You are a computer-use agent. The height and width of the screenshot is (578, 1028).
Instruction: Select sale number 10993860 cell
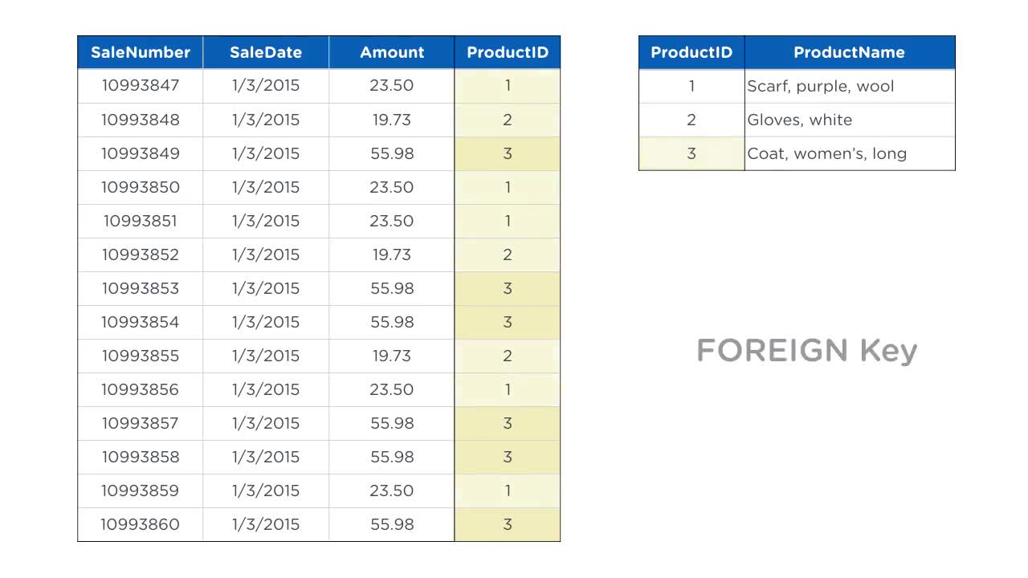pyautogui.click(x=141, y=524)
